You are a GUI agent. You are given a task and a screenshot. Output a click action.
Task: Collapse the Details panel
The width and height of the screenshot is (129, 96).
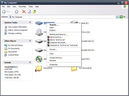point(30,62)
